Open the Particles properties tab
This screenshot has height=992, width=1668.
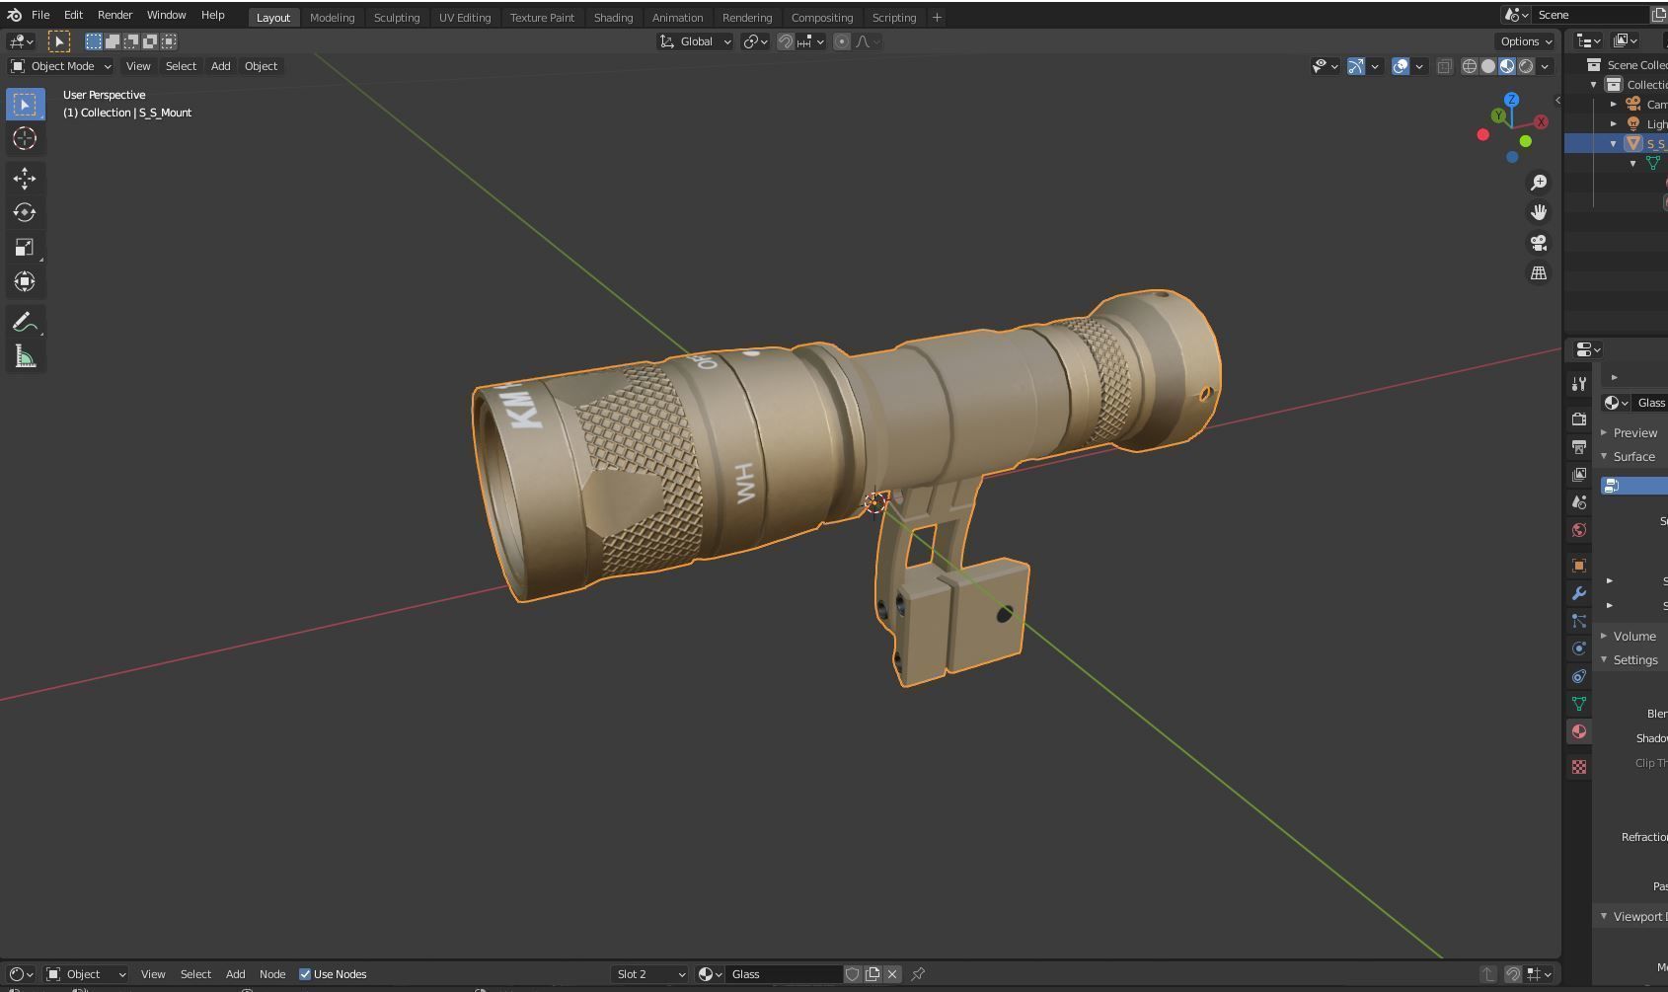point(1579,621)
